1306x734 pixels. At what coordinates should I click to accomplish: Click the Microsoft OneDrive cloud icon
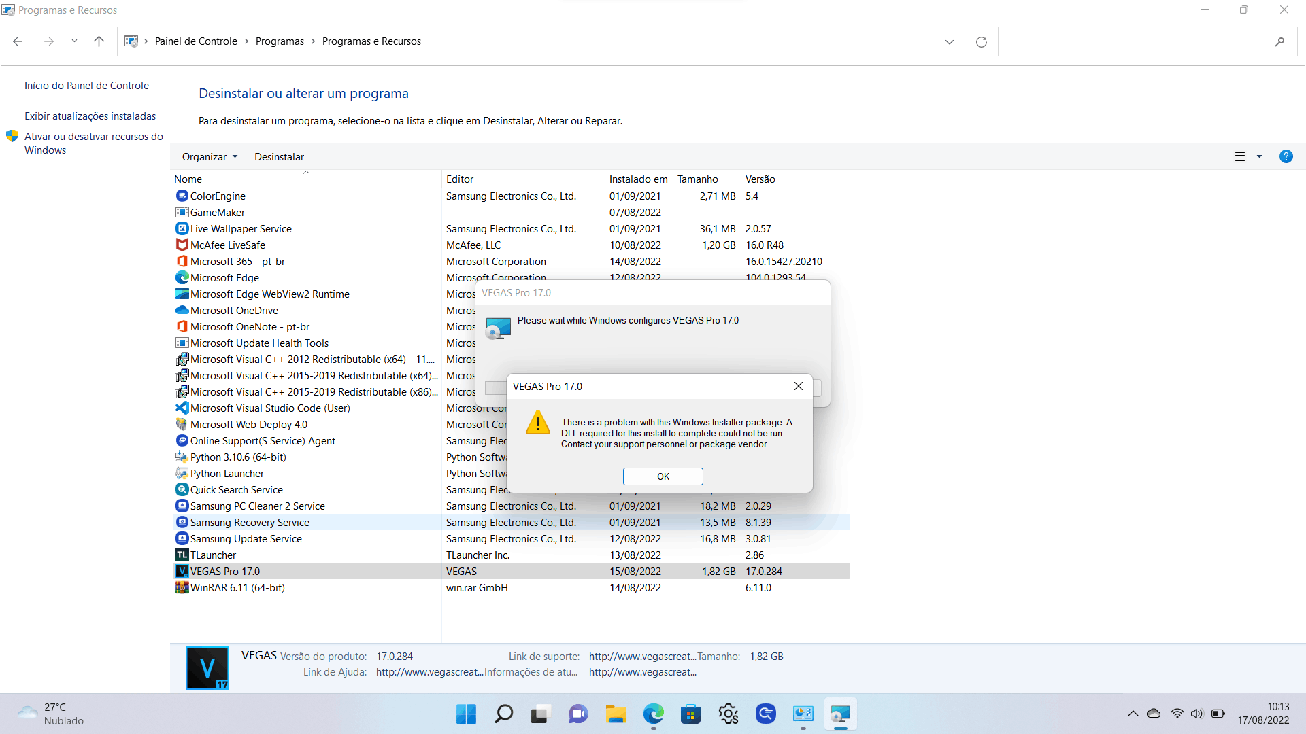pyautogui.click(x=182, y=310)
